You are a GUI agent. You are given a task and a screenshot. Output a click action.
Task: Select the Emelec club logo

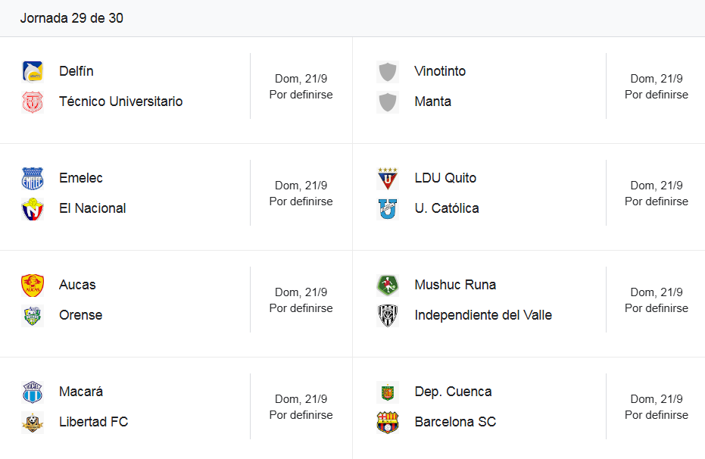click(x=33, y=179)
